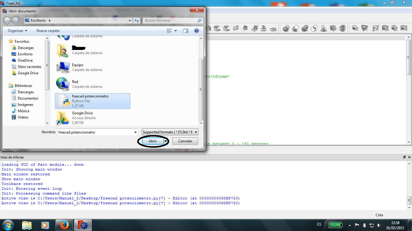
Task: Open Imágenes library
Action: [25, 105]
